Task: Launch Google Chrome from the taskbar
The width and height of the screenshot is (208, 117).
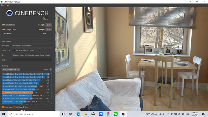Action: pos(108,114)
